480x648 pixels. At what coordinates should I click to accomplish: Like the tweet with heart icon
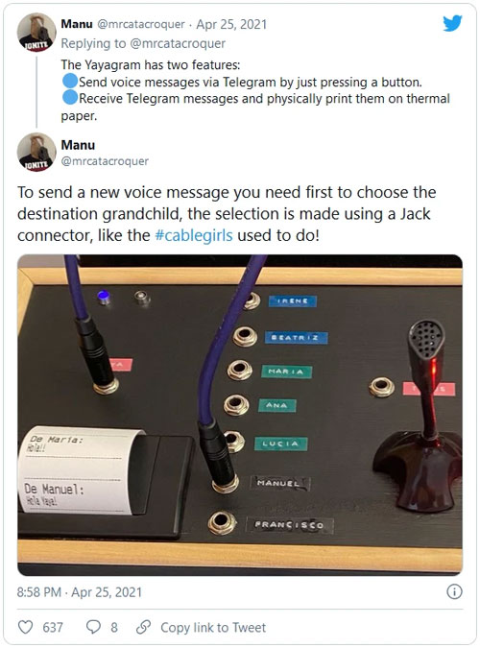pos(25,627)
